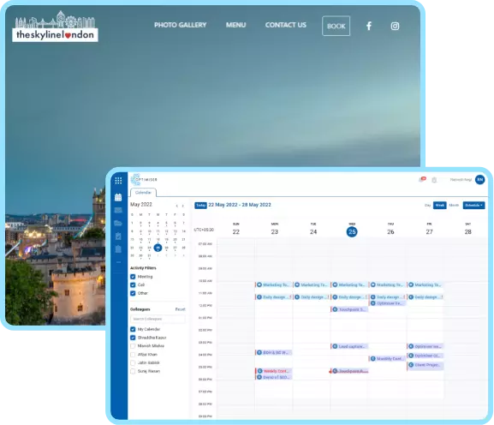Open the app grid launcher icon

(x=118, y=180)
